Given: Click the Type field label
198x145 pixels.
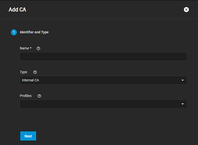Looking at the screenshot, I should (x=23, y=72).
